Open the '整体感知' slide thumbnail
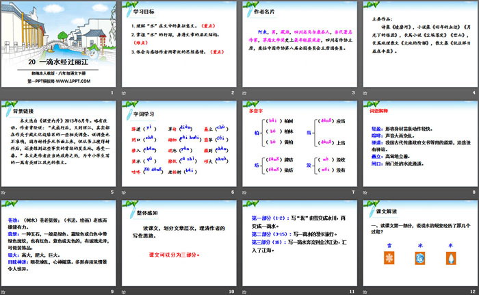The width and height of the screenshot is (479, 295). (x=179, y=242)
